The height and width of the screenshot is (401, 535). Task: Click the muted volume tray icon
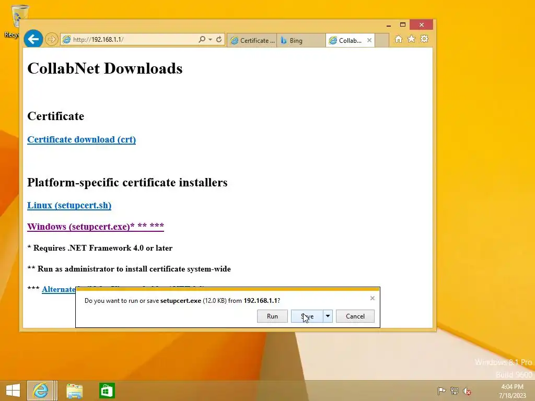(467, 391)
